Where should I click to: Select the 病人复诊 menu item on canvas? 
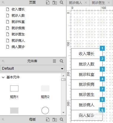[87, 115]
